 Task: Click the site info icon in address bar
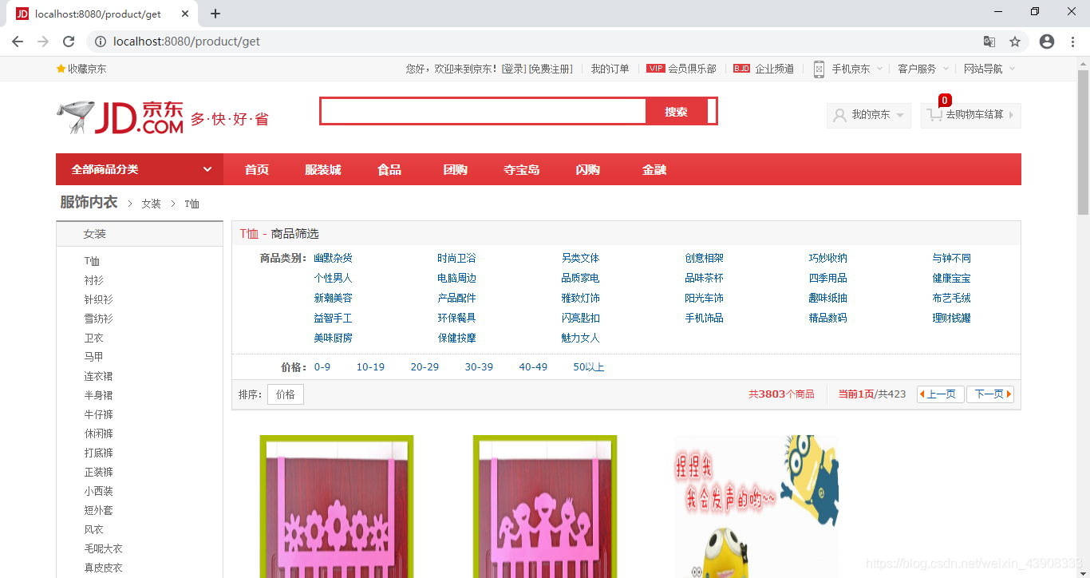tap(100, 42)
